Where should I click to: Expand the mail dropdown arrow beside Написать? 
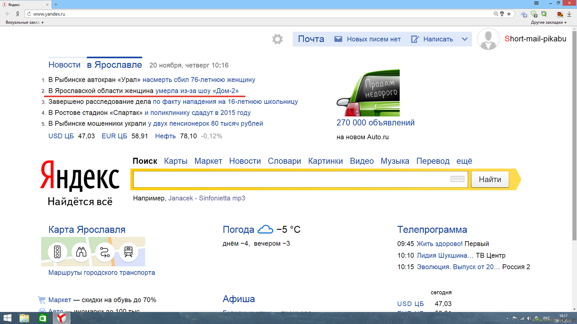(464, 39)
